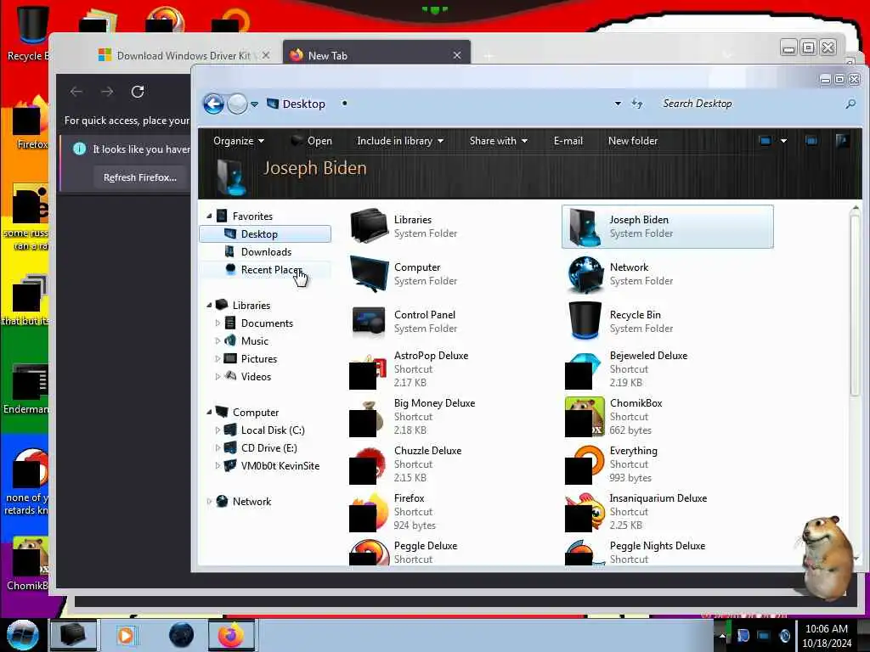Close the New Tab Firefox tab

click(456, 55)
